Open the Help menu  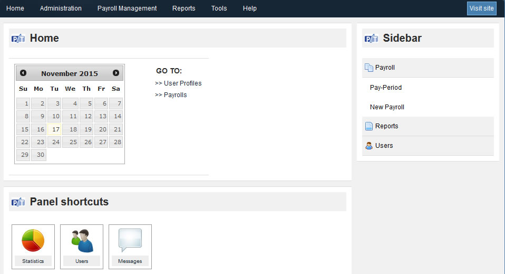250,8
